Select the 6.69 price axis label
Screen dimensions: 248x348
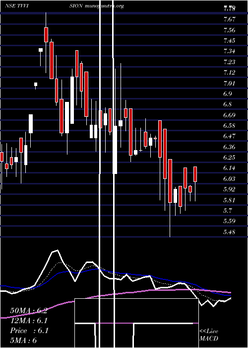pos(229,115)
